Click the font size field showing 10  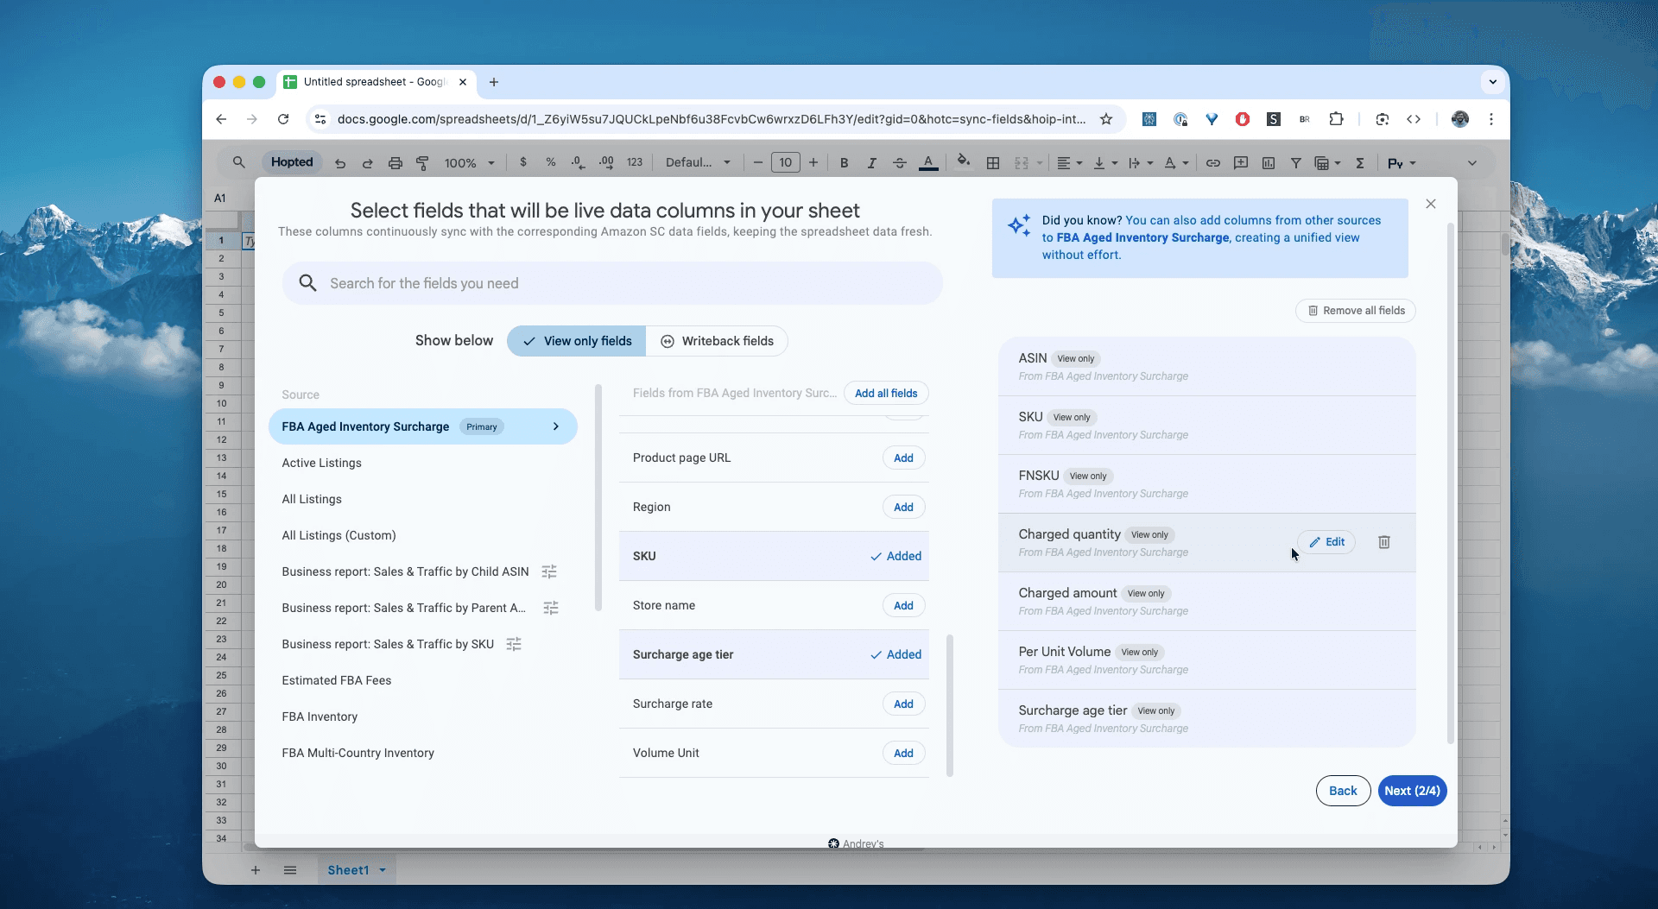pyautogui.click(x=785, y=162)
